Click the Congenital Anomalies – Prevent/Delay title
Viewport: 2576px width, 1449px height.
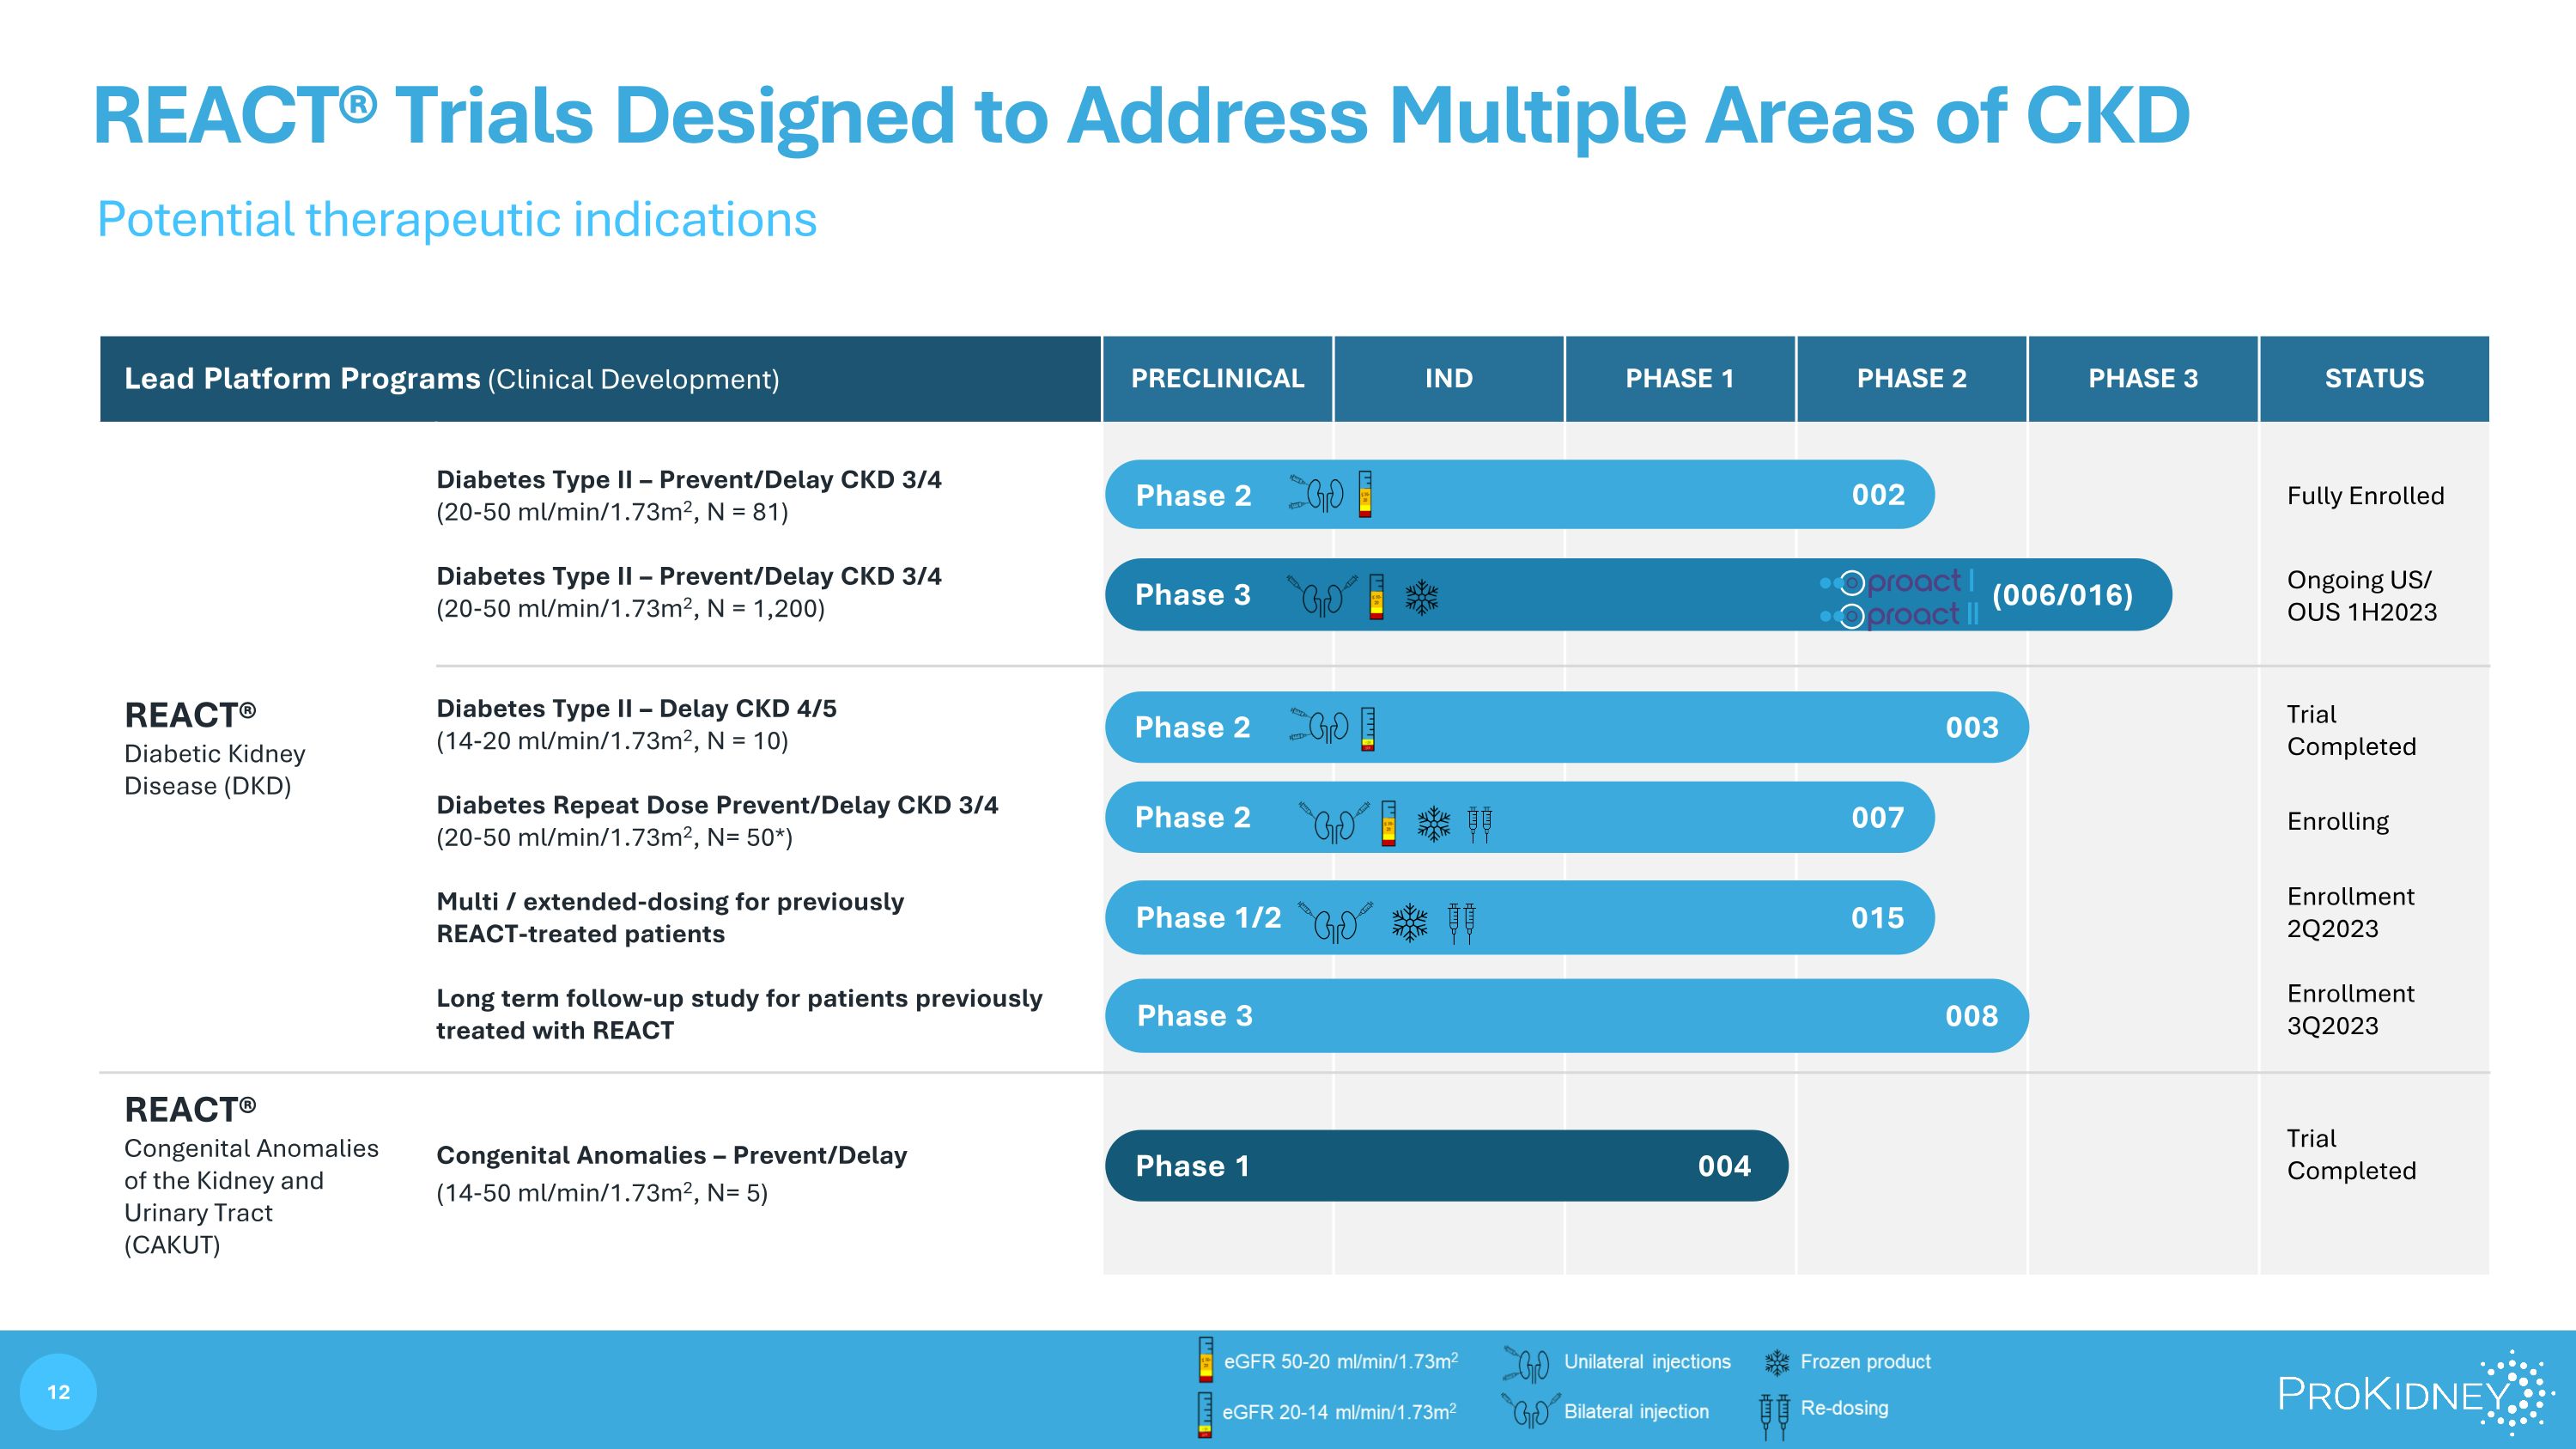tap(672, 1155)
